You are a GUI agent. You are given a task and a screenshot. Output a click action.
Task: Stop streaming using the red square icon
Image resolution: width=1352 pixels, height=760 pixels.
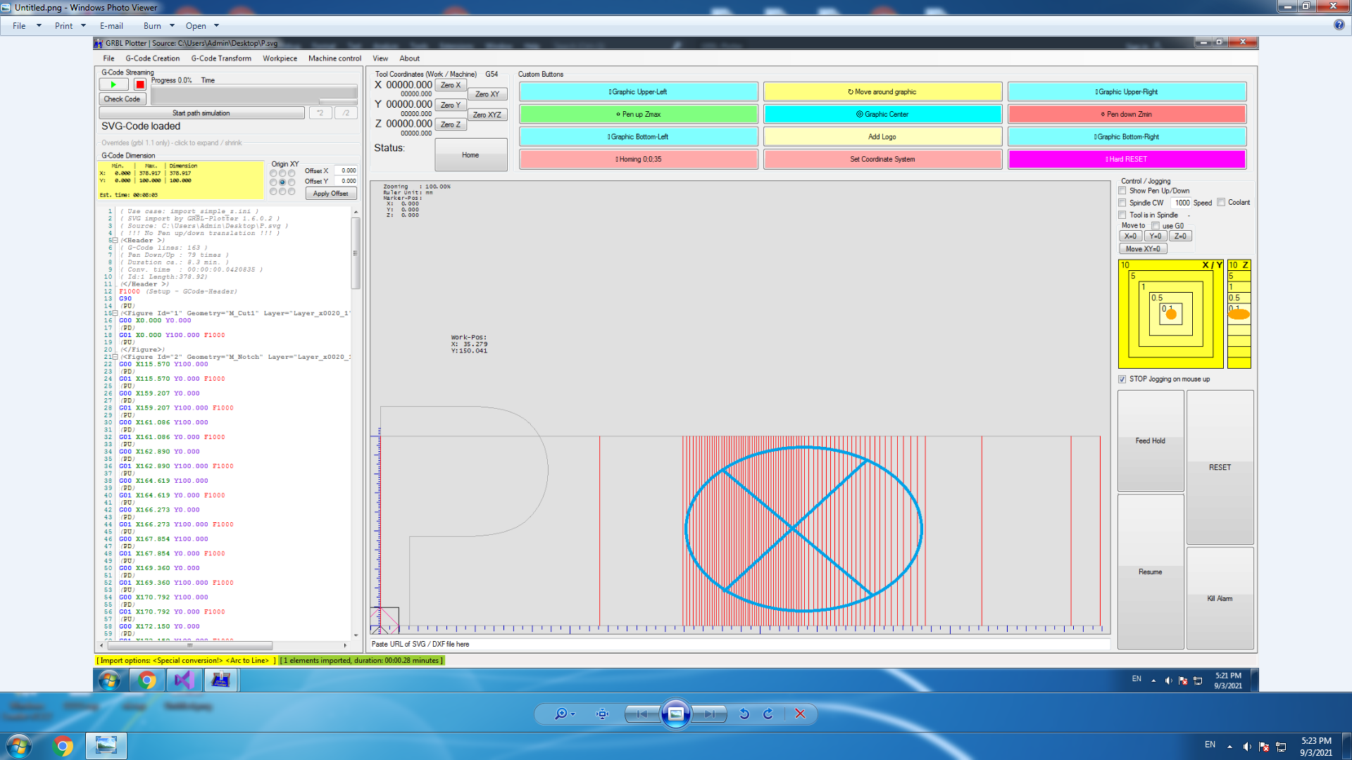pyautogui.click(x=139, y=84)
